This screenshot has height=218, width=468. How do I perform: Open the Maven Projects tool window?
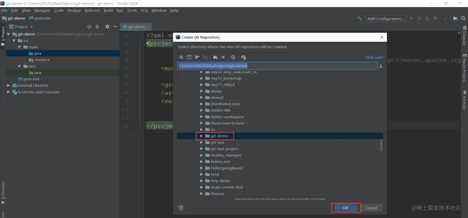pyautogui.click(x=464, y=68)
